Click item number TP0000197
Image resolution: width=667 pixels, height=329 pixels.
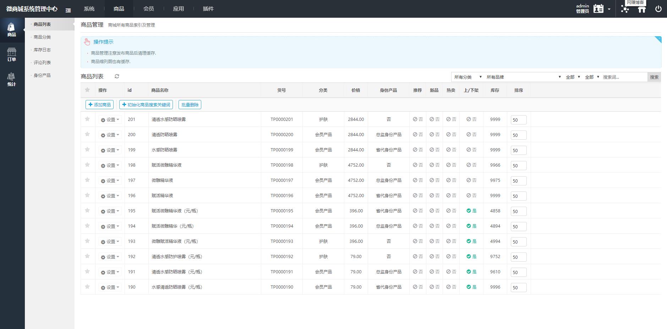282,180
